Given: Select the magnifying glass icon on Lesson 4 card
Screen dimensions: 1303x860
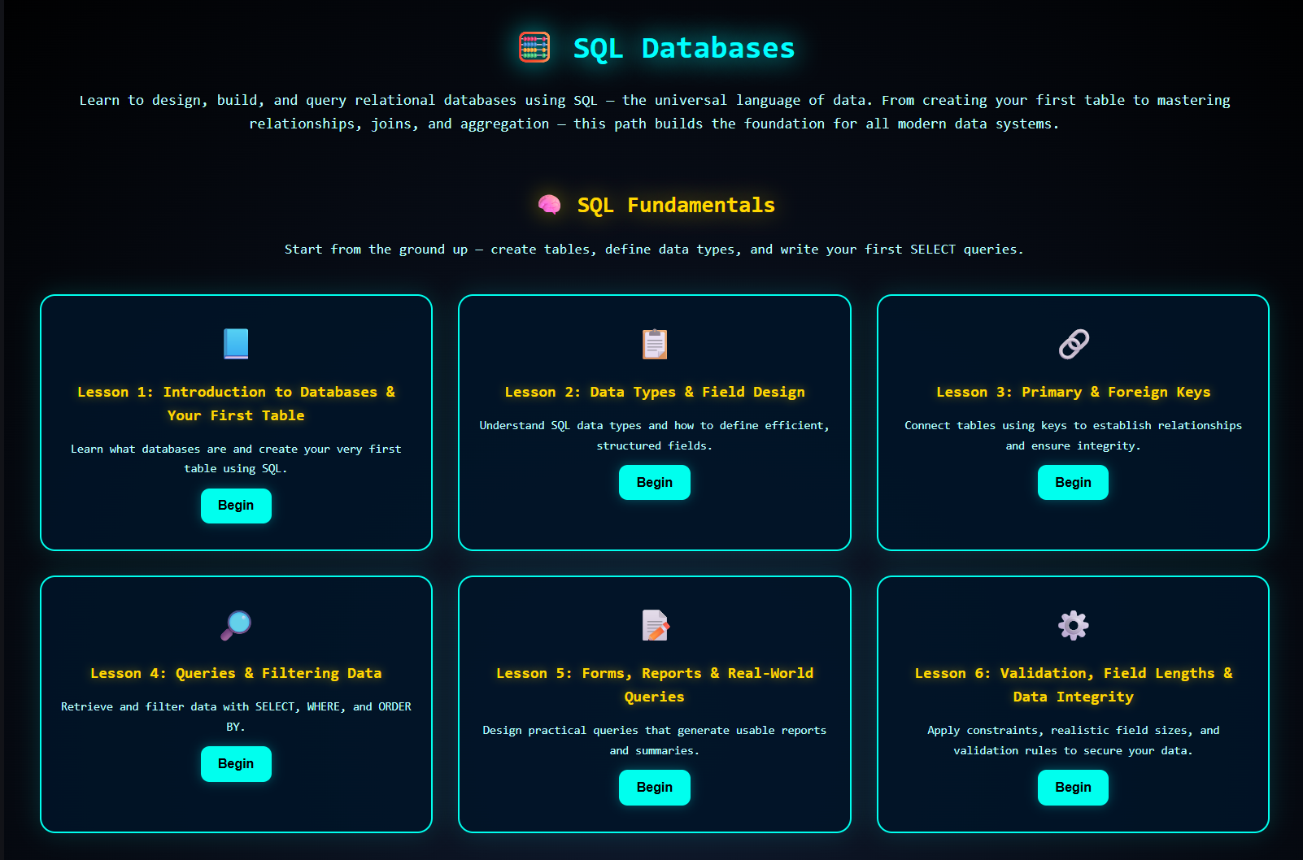Looking at the screenshot, I should pos(236,625).
